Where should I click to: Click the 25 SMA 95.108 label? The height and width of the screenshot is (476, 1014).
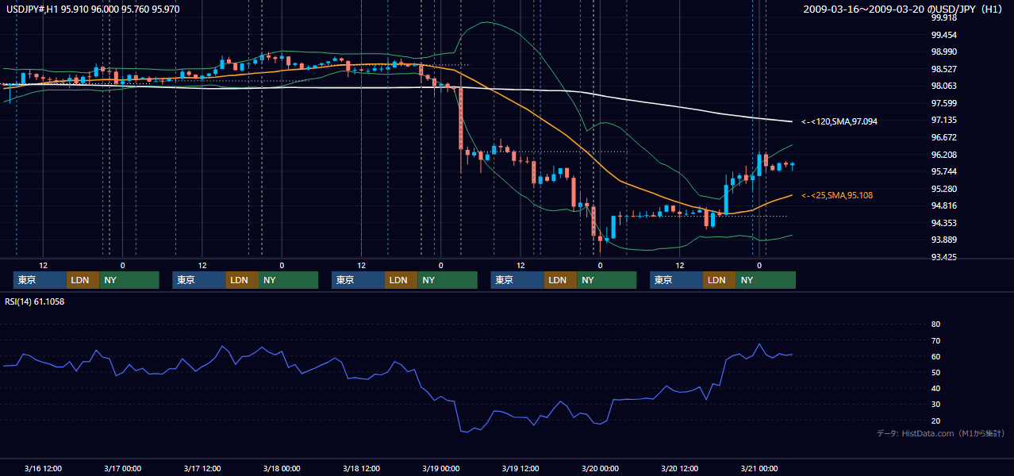(x=838, y=195)
